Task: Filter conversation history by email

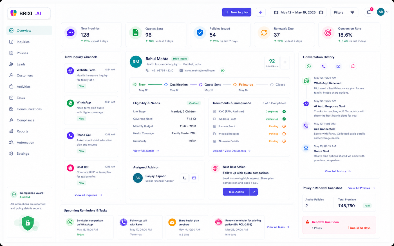Action: (x=338, y=66)
